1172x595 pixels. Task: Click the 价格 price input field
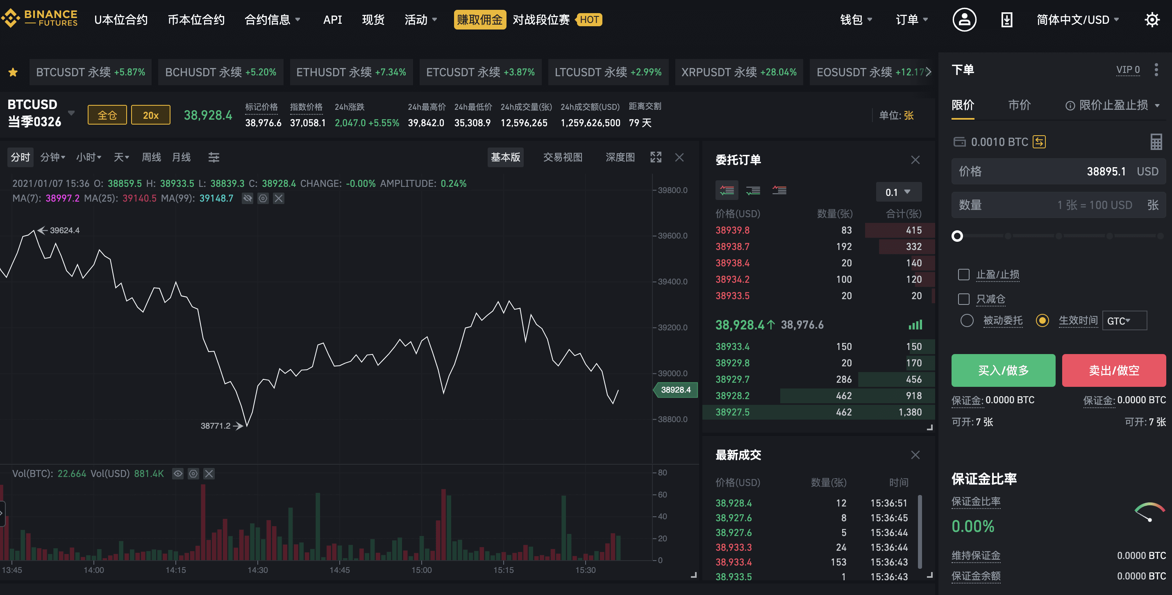coord(1058,171)
